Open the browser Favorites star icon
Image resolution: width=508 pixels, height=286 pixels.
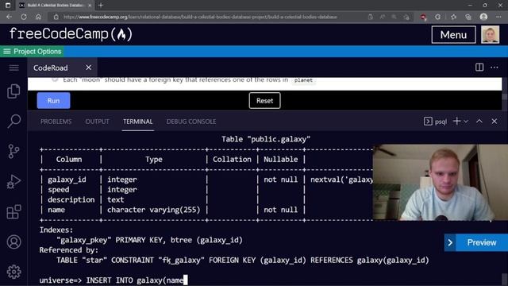coord(453,17)
